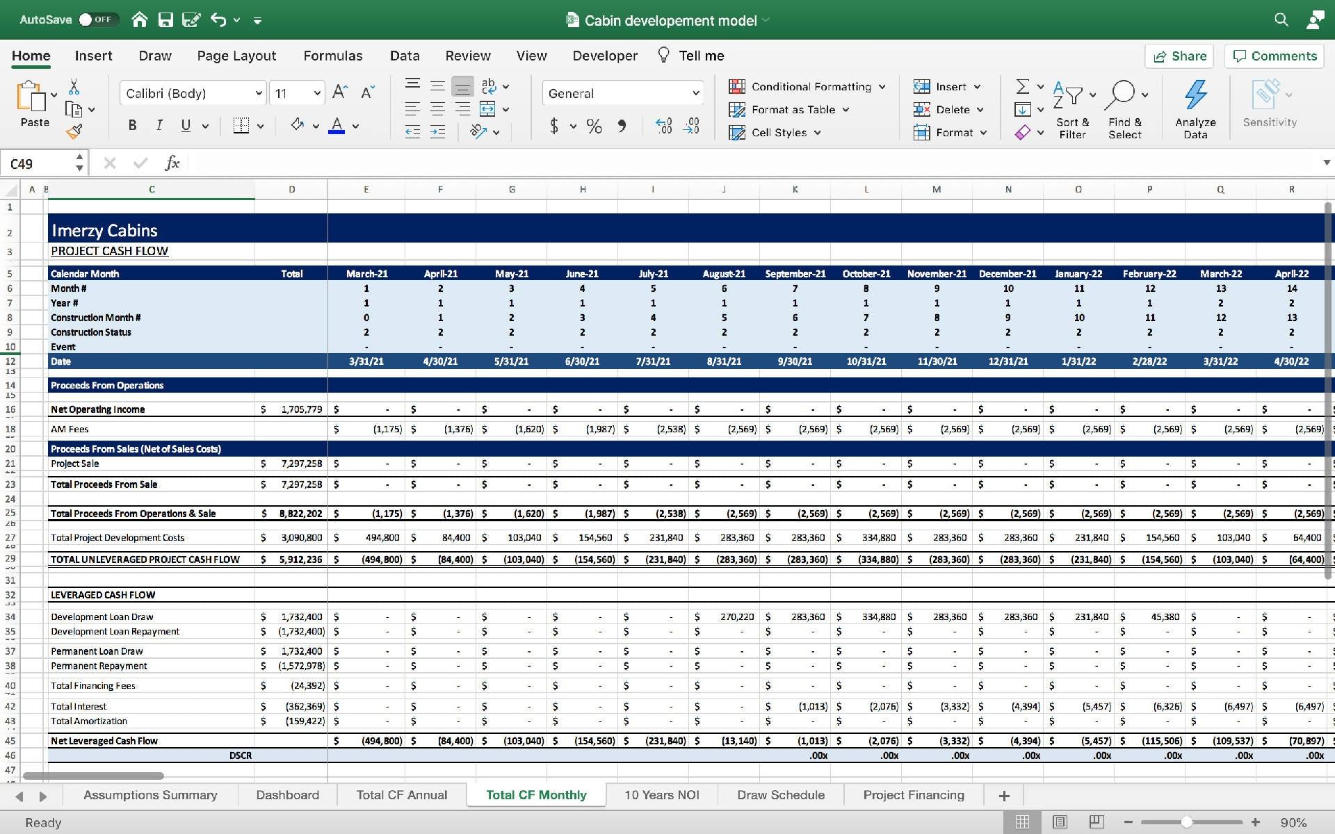
Task: Click the Increase Indent icon
Action: [x=437, y=132]
